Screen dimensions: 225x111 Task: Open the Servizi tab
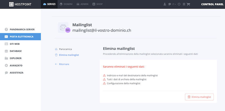coord(49,4)
